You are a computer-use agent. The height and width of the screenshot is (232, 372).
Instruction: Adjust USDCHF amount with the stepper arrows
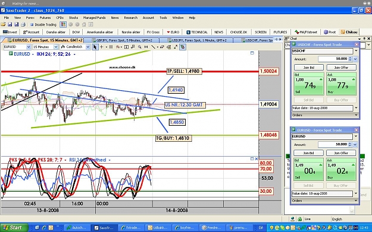tap(350, 59)
